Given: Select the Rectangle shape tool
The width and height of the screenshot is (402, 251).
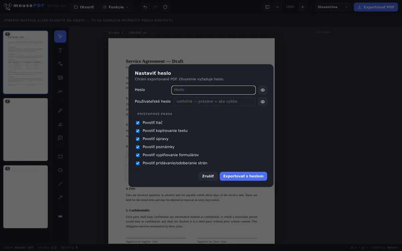Looking at the screenshot, I should pos(60,156).
